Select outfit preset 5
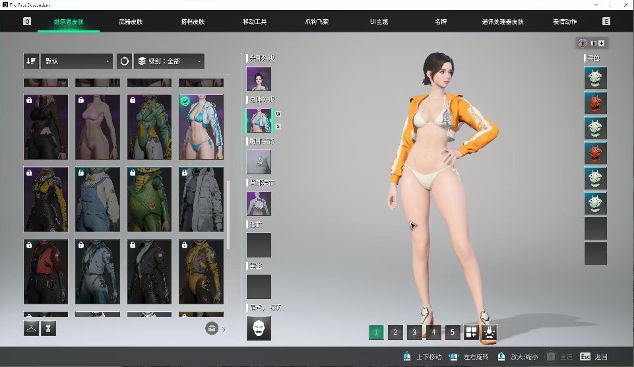This screenshot has height=367, width=634. tap(452, 332)
